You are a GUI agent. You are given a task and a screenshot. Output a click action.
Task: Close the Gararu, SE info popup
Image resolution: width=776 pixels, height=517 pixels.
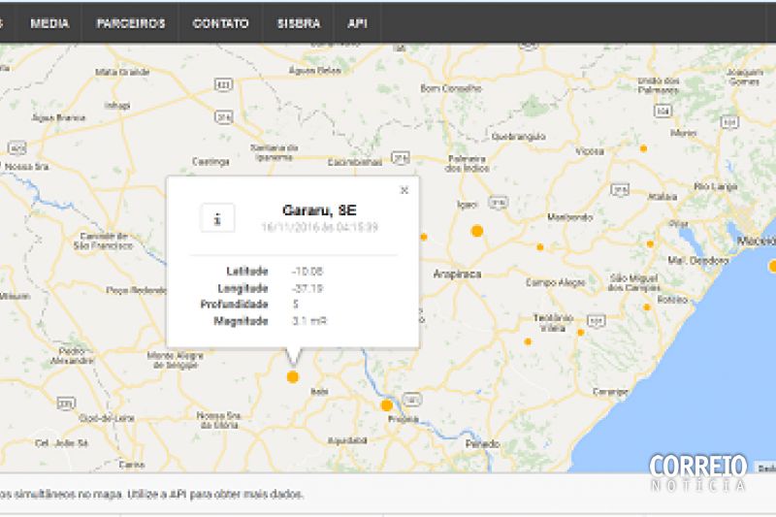pos(404,190)
